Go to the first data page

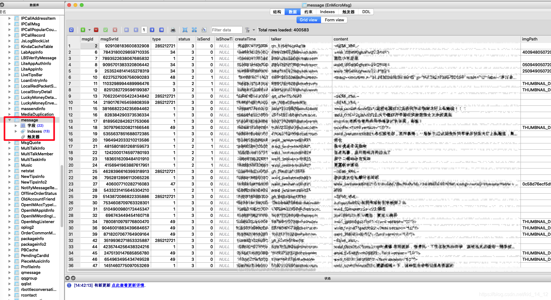click(127, 30)
